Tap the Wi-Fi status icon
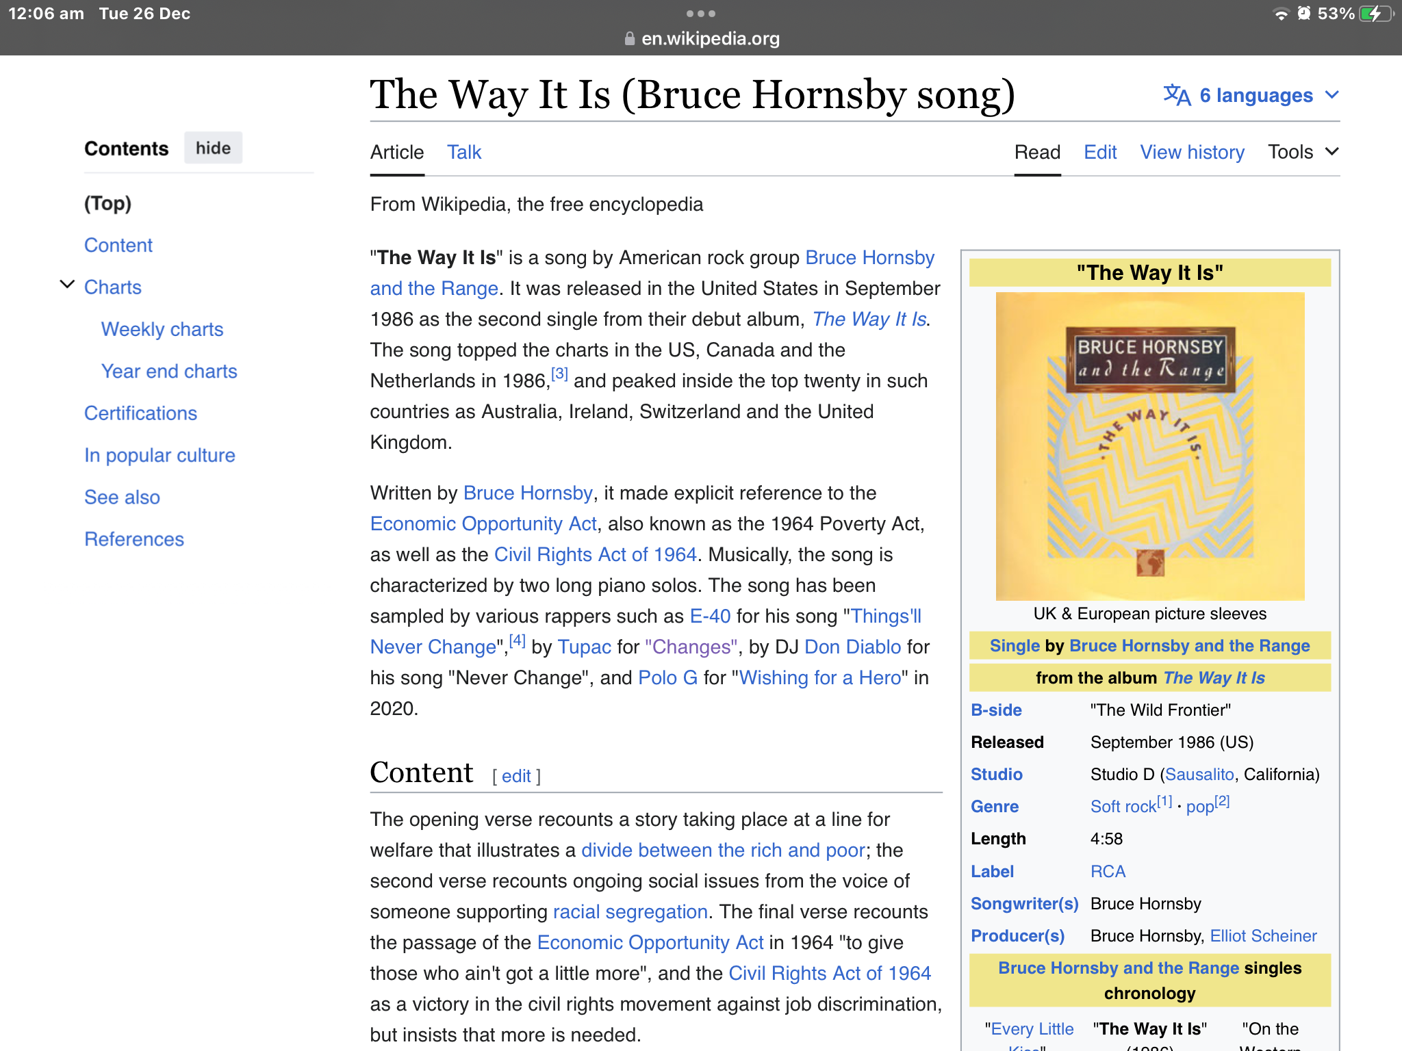The image size is (1402, 1051). [x=1280, y=14]
